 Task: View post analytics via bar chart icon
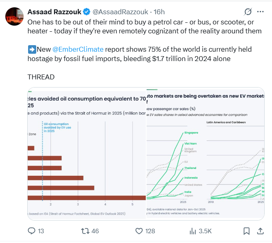[193, 231]
